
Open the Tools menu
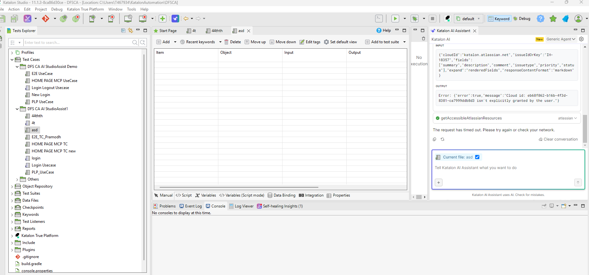click(131, 9)
